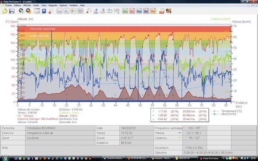
Task: Click the cursor value Dépense calorique text
Action: [x=38, y=119]
